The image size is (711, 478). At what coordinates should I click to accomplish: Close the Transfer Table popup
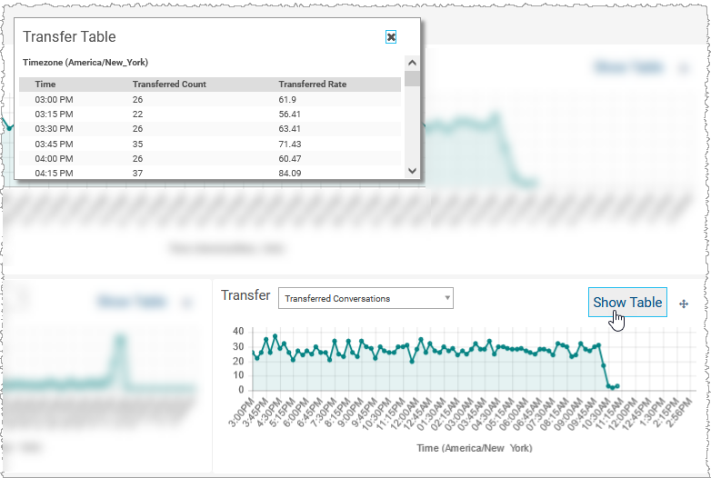[391, 37]
